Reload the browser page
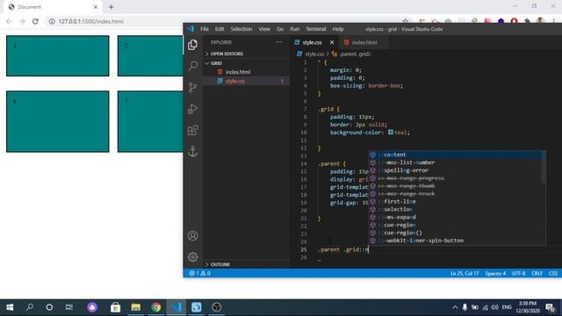 tap(35, 21)
